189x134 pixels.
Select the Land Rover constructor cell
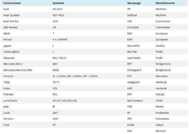pyautogui.click(x=10, y=101)
